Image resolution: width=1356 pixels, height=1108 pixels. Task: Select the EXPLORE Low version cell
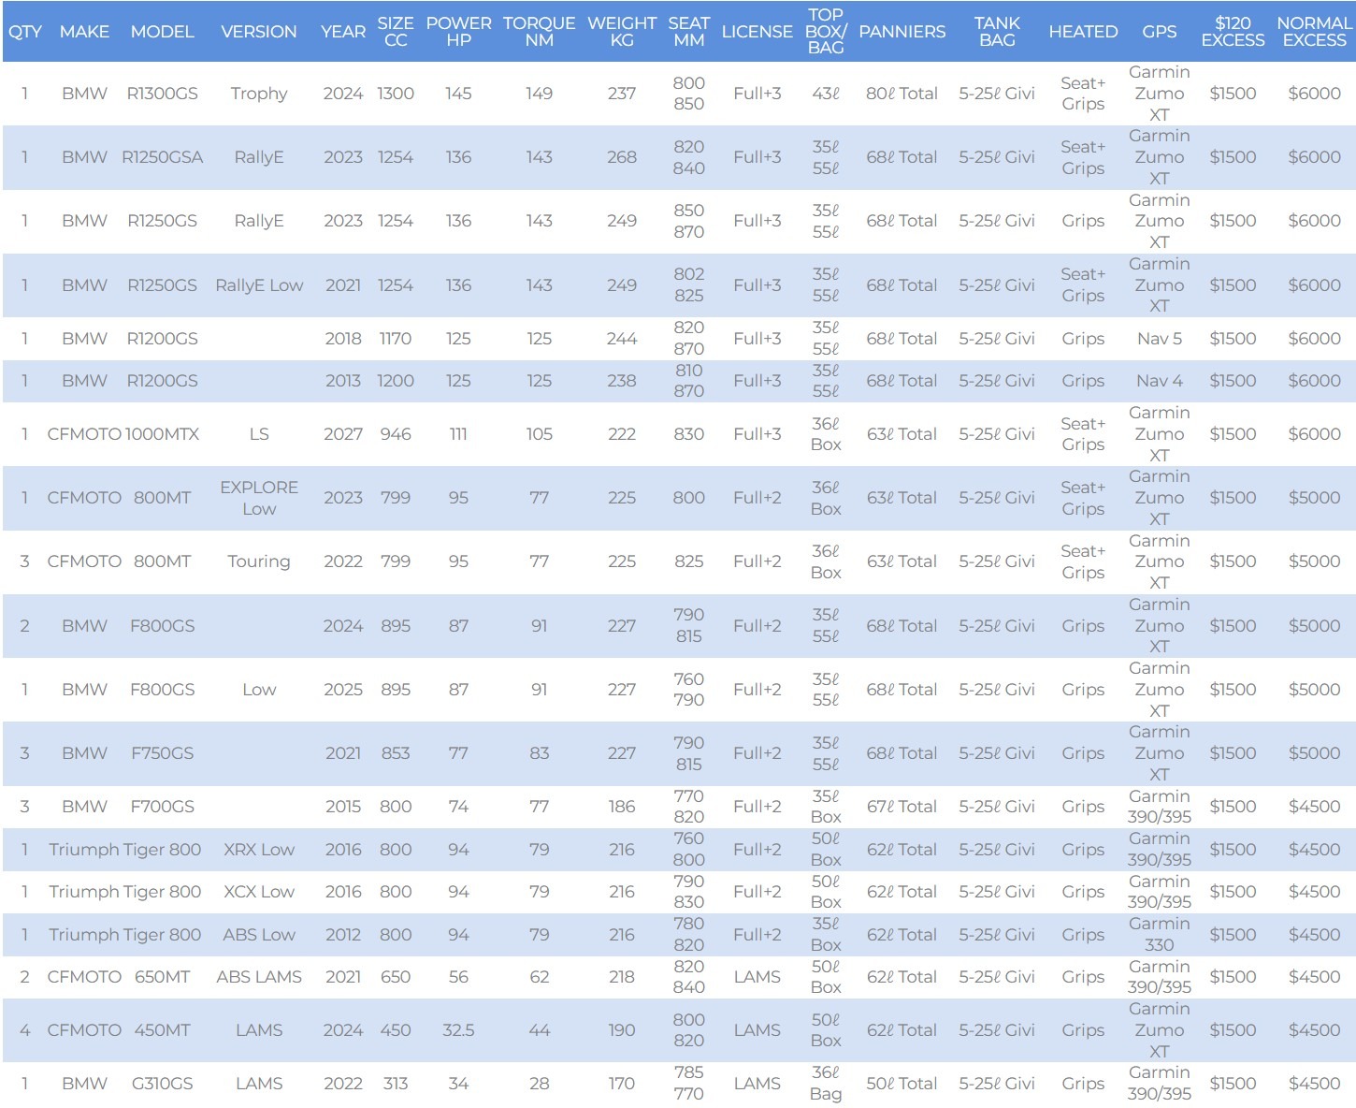click(x=259, y=498)
